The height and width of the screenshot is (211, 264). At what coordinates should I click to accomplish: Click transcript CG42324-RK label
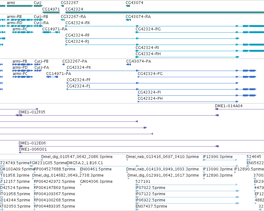pos(78,23)
